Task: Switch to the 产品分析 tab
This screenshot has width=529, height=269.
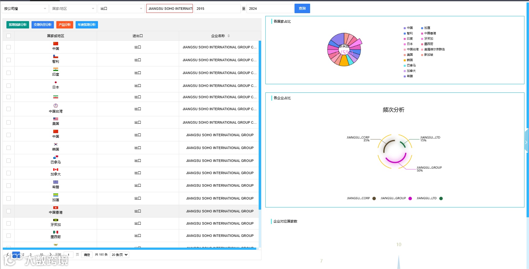Action: click(65, 25)
